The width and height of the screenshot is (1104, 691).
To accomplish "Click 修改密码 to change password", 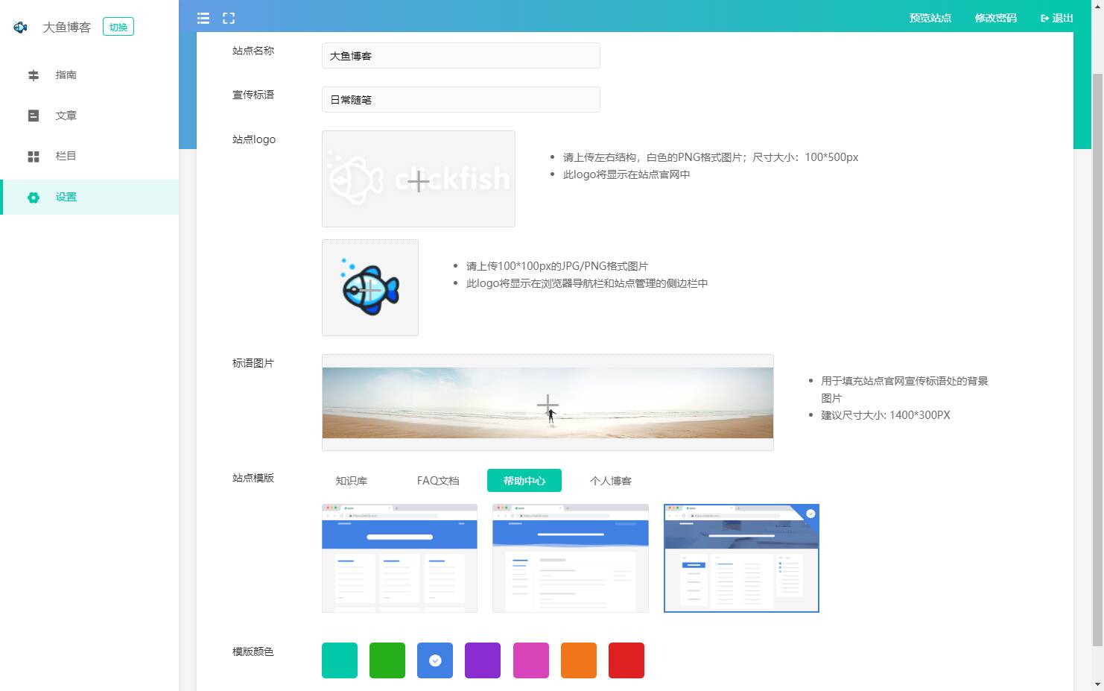I will pyautogui.click(x=995, y=18).
